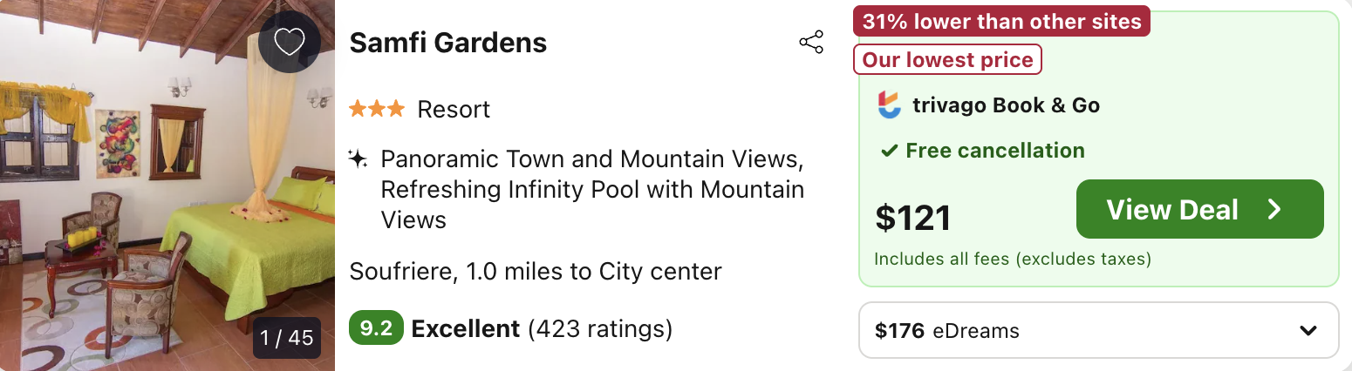Viewport: 1352px width, 371px height.
Task: Select the $121 deal price
Action: [x=912, y=218]
